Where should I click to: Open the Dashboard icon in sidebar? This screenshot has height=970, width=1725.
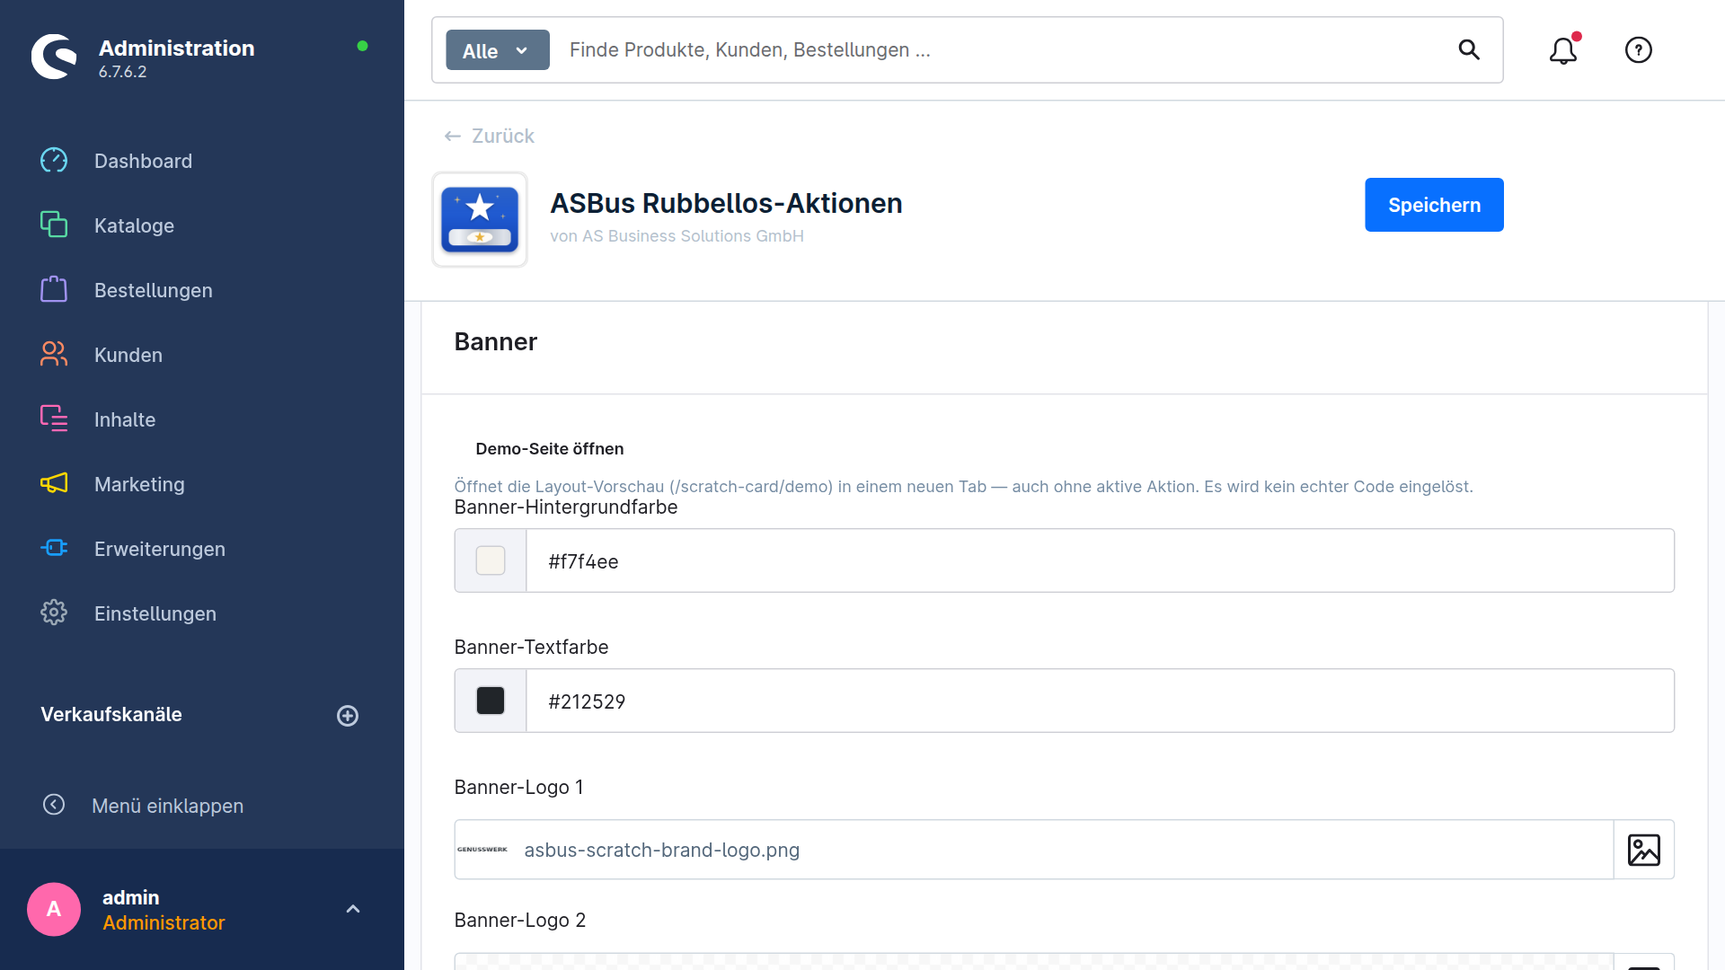pyautogui.click(x=54, y=161)
